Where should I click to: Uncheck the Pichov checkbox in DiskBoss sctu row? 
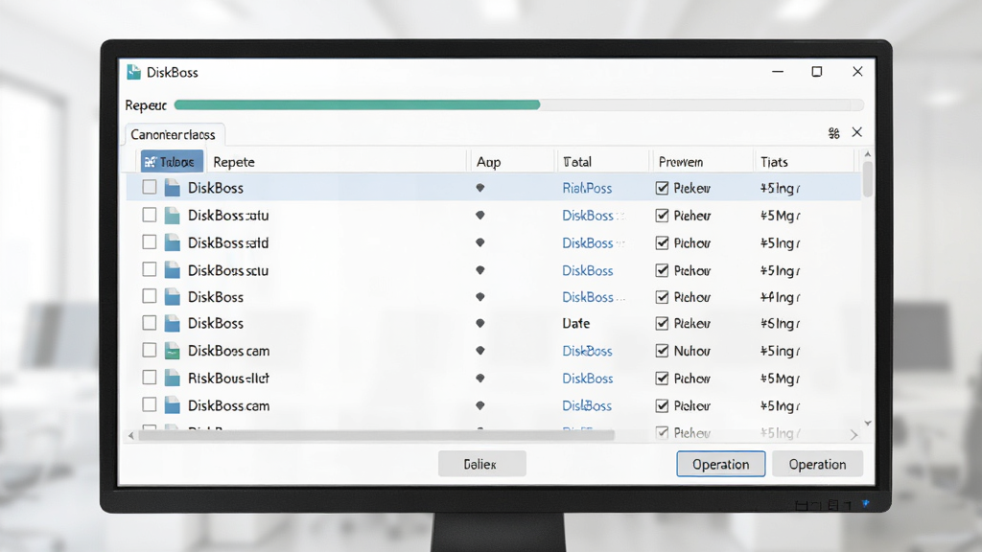(662, 270)
